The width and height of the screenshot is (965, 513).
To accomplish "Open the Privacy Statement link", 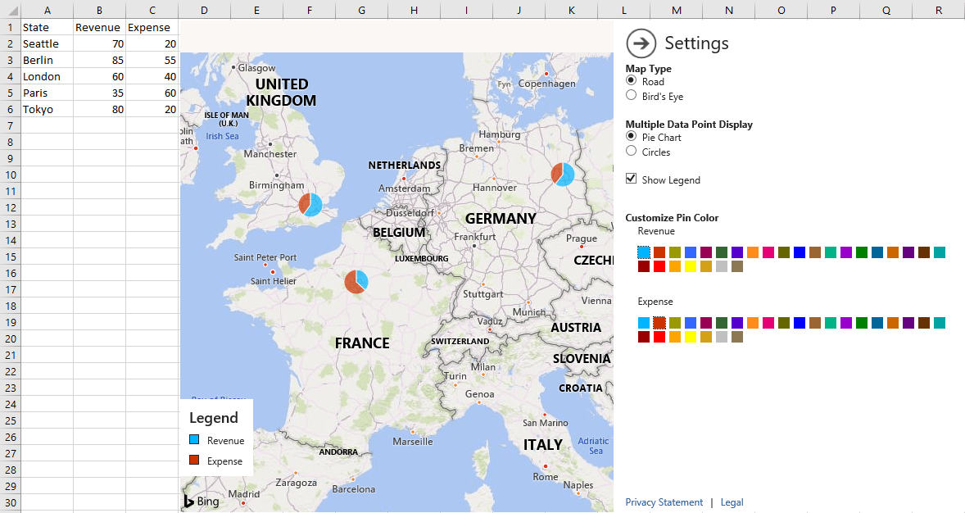I will point(664,502).
